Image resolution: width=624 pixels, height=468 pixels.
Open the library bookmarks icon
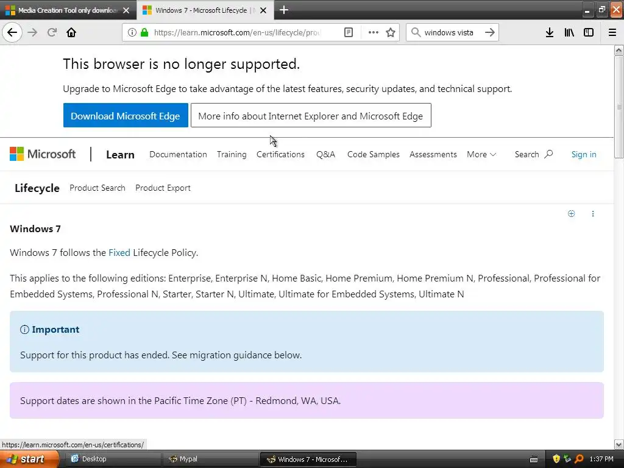[569, 33]
